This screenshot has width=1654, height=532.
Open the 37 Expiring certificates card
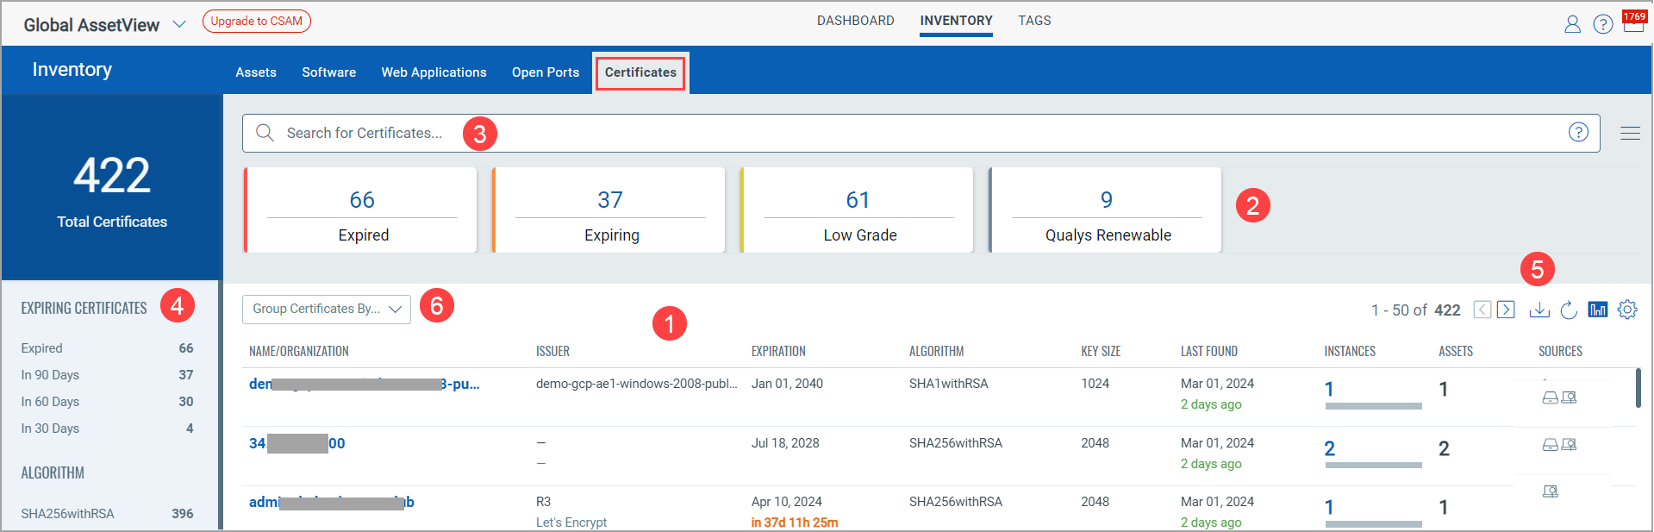(609, 210)
